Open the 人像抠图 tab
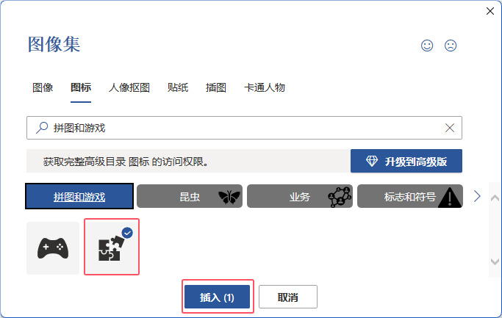This screenshot has height=318, width=502. pyautogui.click(x=129, y=87)
